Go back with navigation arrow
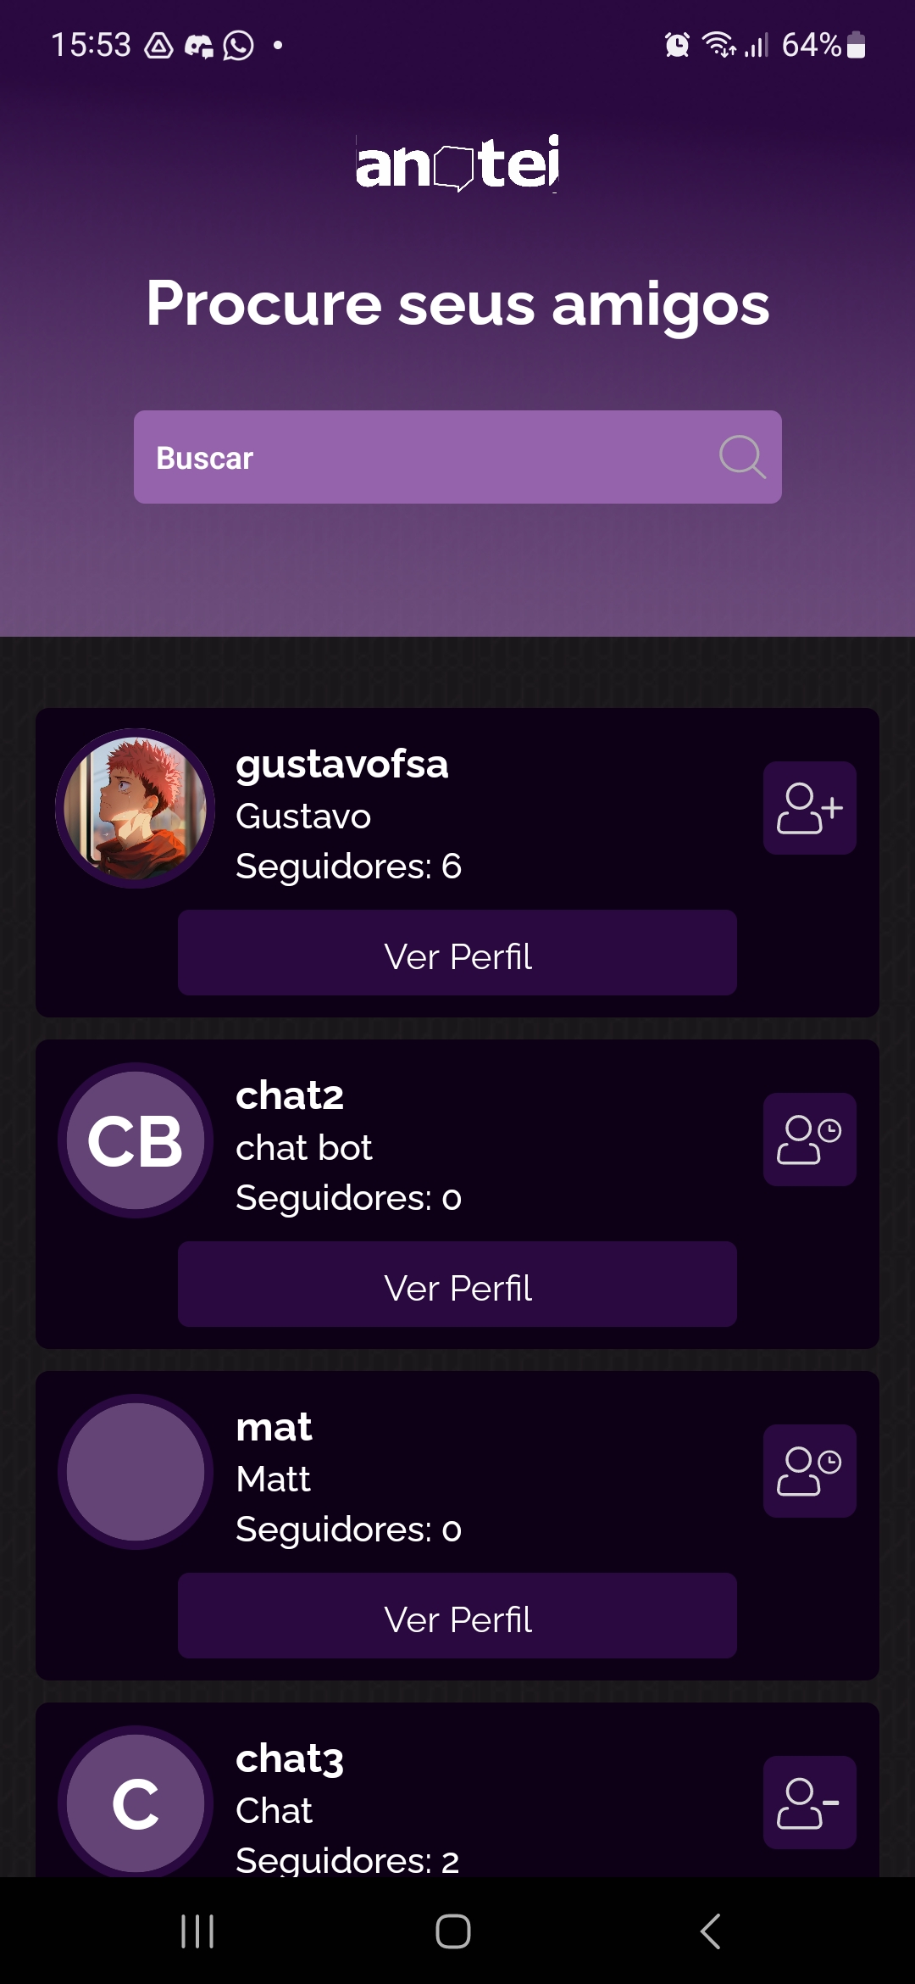This screenshot has width=915, height=1984. click(710, 1931)
